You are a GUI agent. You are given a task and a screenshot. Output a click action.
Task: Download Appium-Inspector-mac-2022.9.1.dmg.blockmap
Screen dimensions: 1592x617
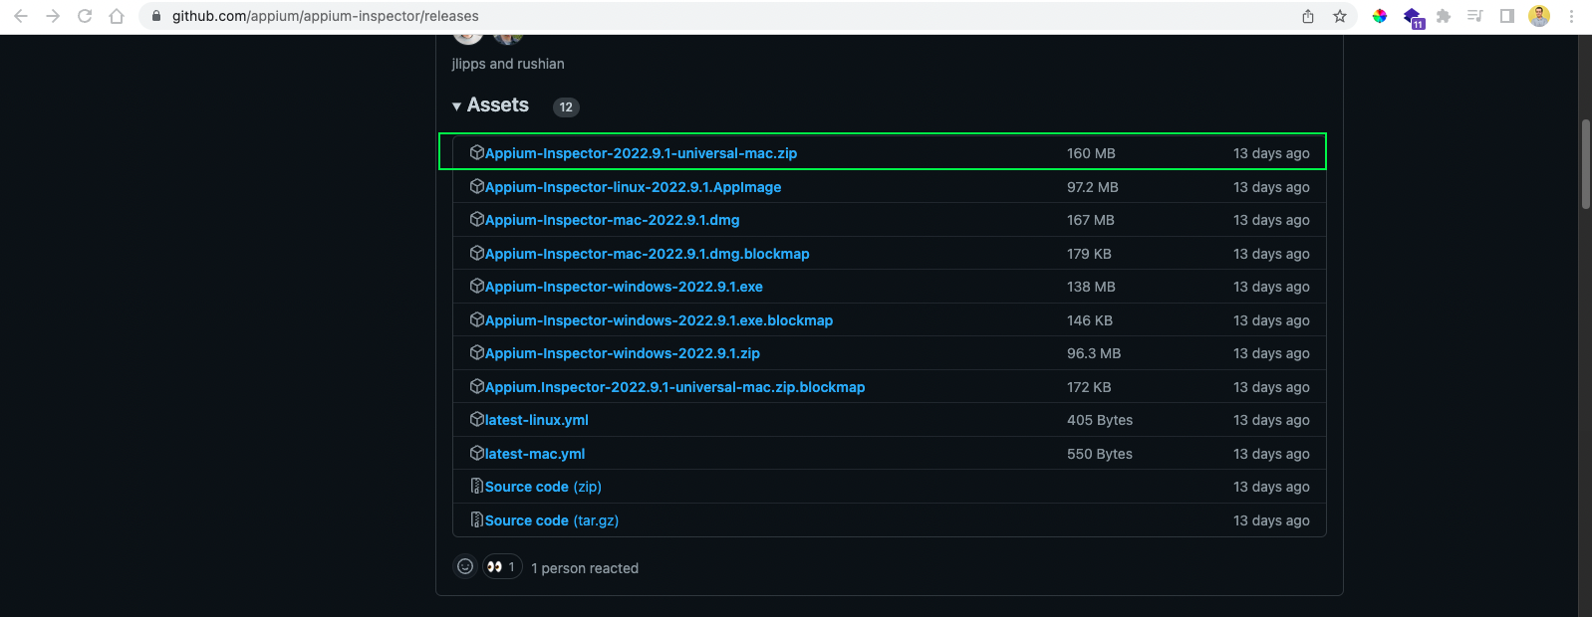click(647, 254)
